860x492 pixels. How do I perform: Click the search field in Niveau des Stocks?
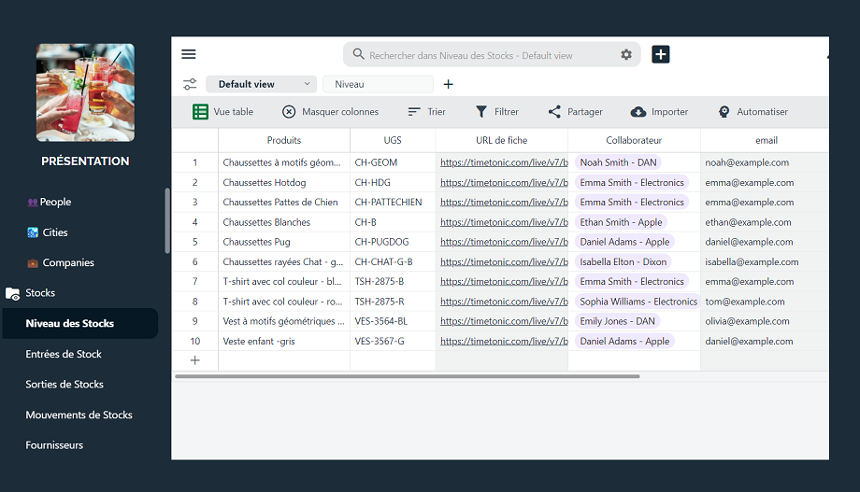pyautogui.click(x=492, y=55)
